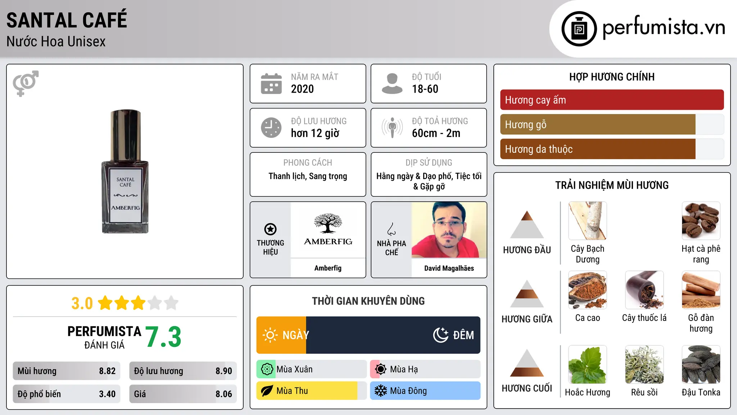Click the Hợp hương chính heading

pos(612,77)
